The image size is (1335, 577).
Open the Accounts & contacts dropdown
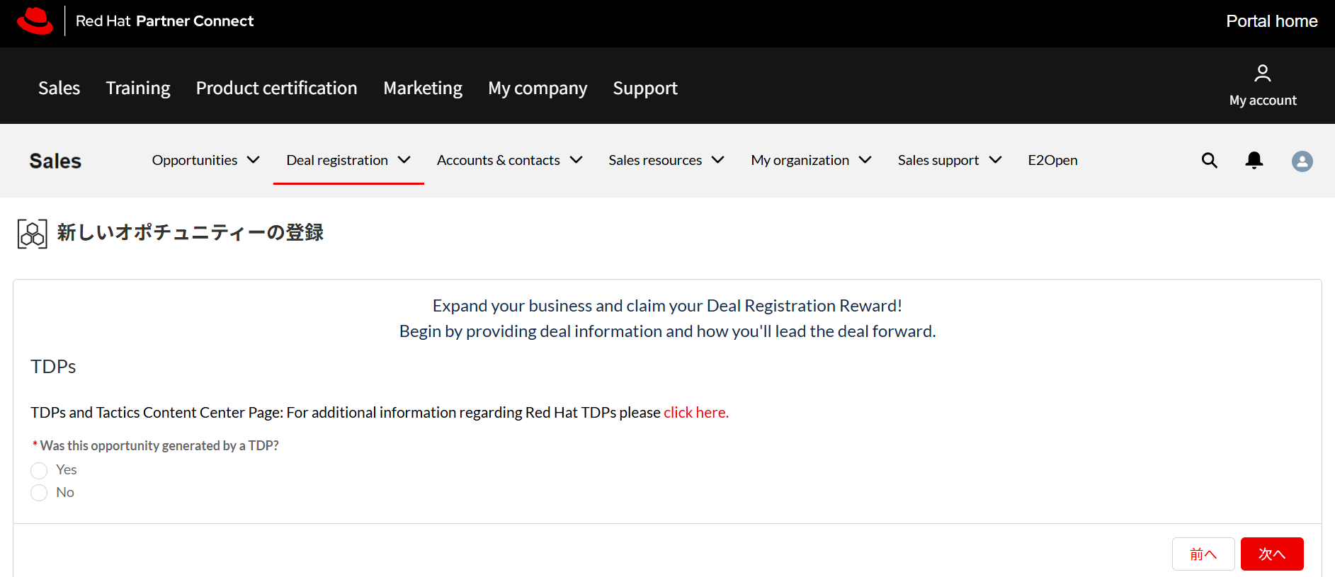tap(509, 160)
